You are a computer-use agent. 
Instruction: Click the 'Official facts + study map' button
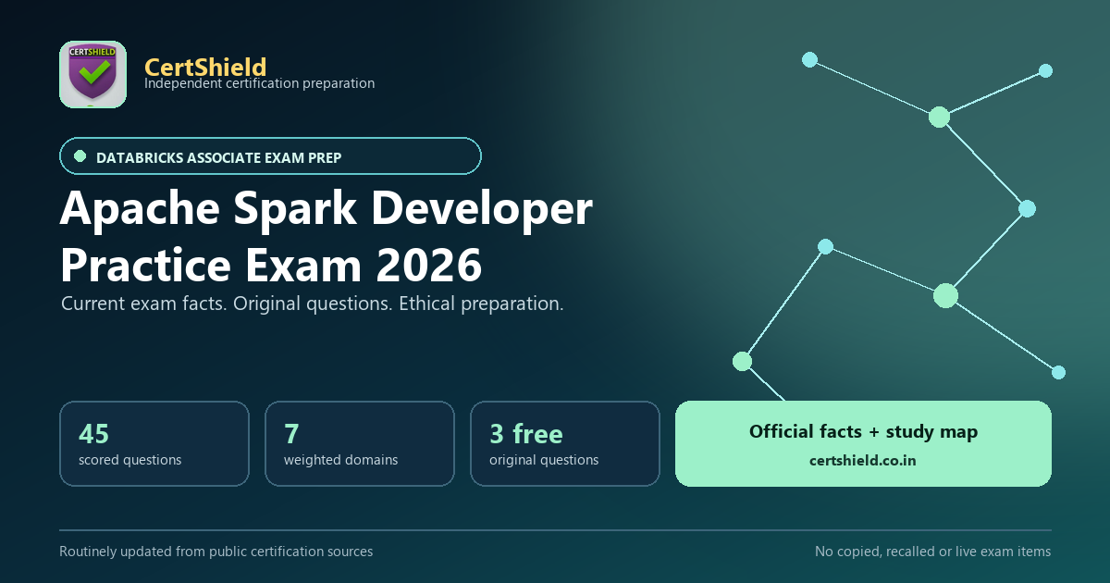click(863, 443)
